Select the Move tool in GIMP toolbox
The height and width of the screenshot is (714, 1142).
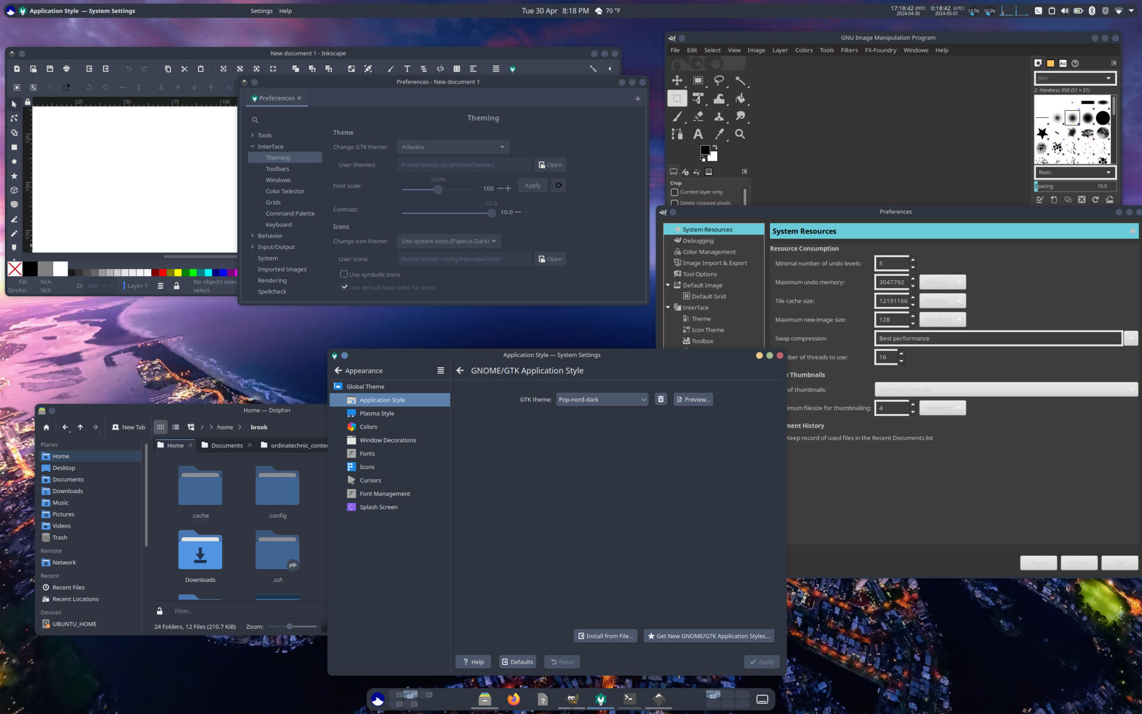[677, 80]
